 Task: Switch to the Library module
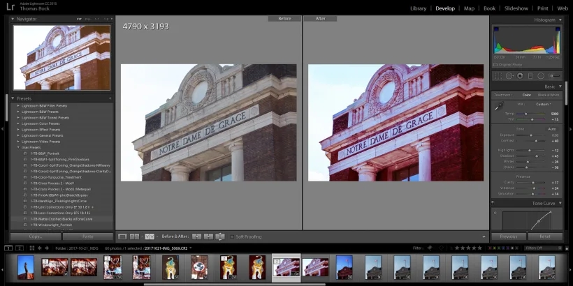(x=418, y=8)
